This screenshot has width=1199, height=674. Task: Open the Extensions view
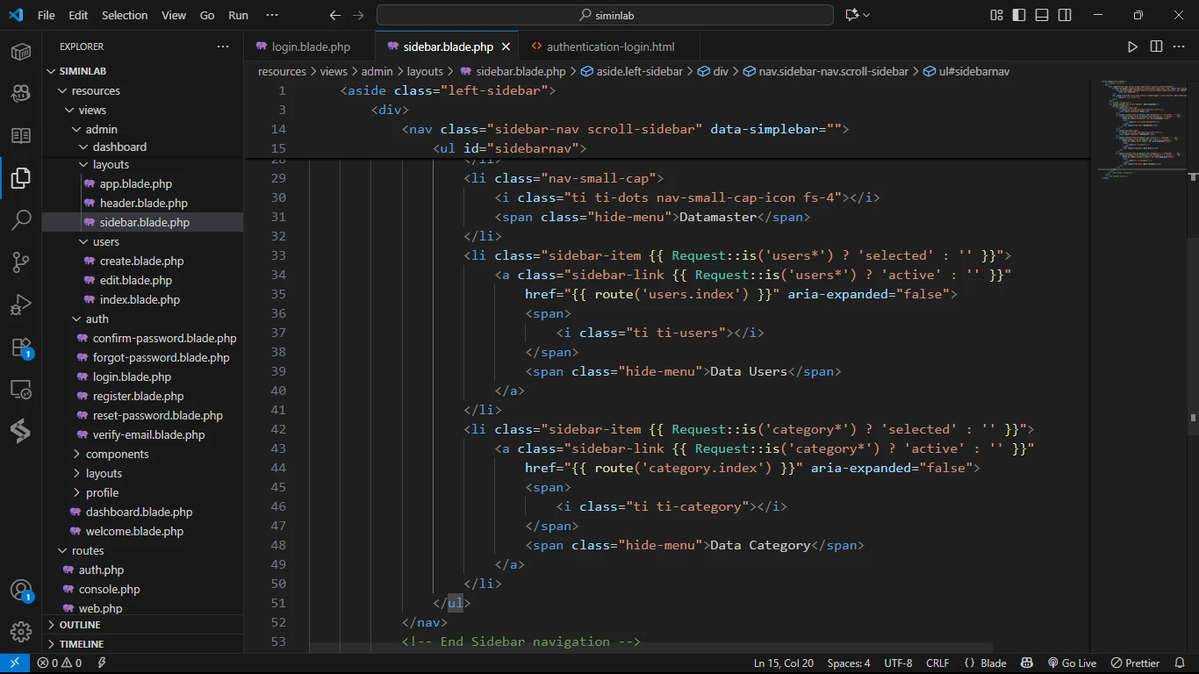point(21,348)
